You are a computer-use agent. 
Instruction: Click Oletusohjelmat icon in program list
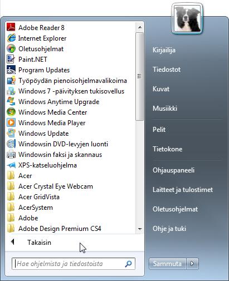point(11,49)
